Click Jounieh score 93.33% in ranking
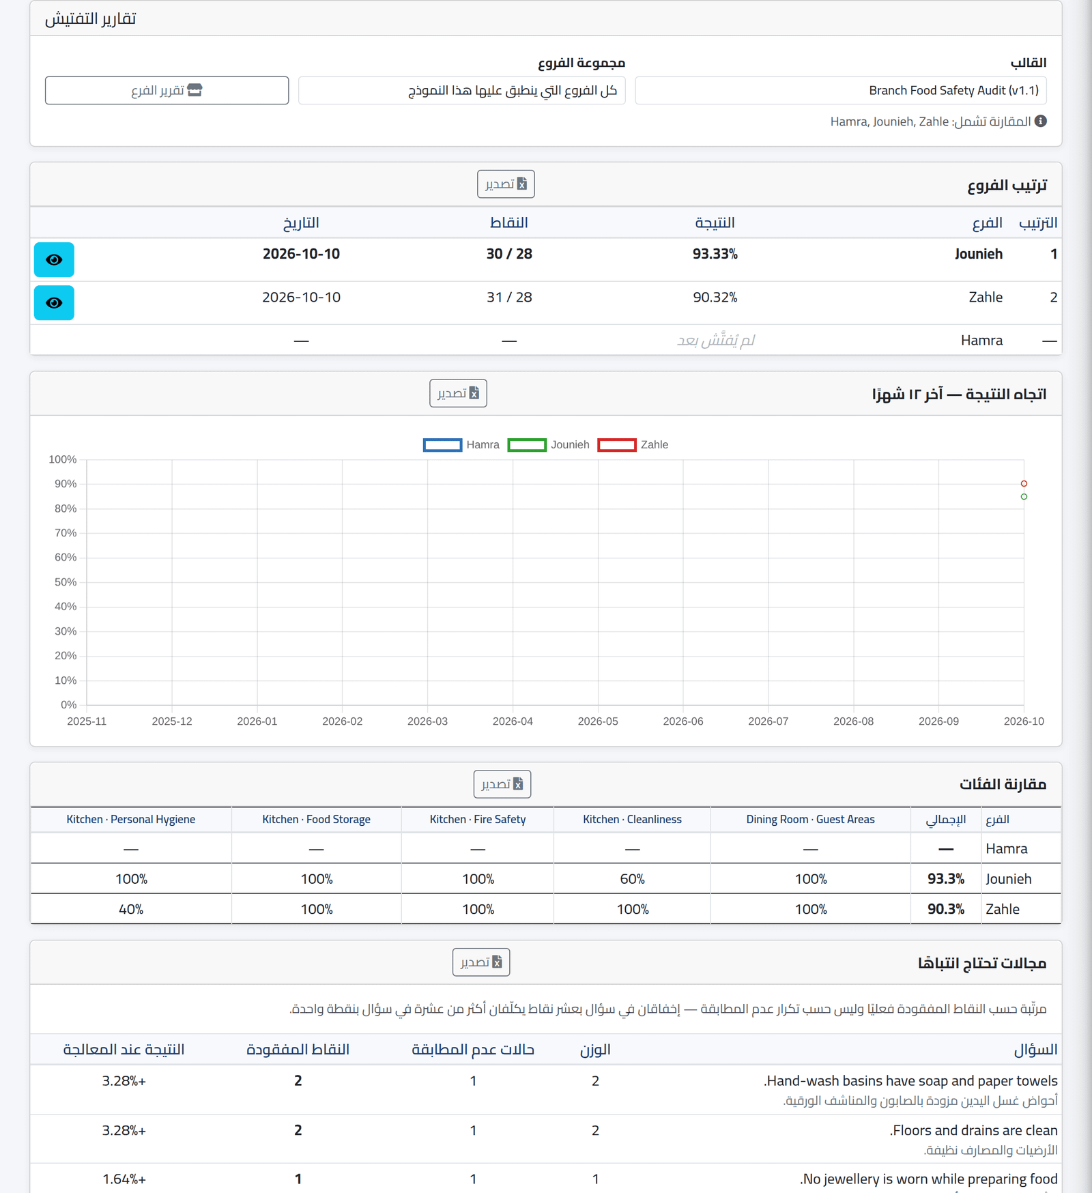This screenshot has width=1092, height=1193. coord(715,254)
